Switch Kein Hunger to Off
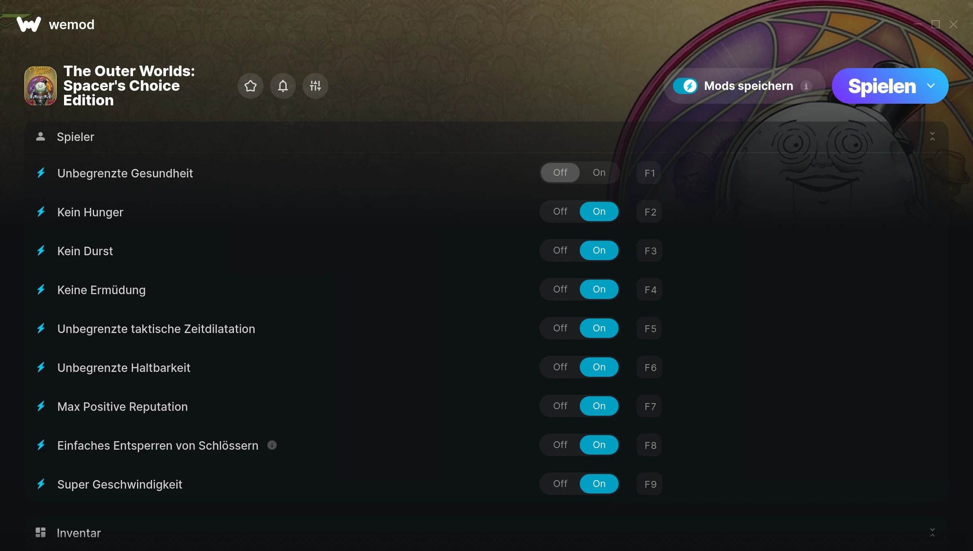973x551 pixels. (560, 211)
